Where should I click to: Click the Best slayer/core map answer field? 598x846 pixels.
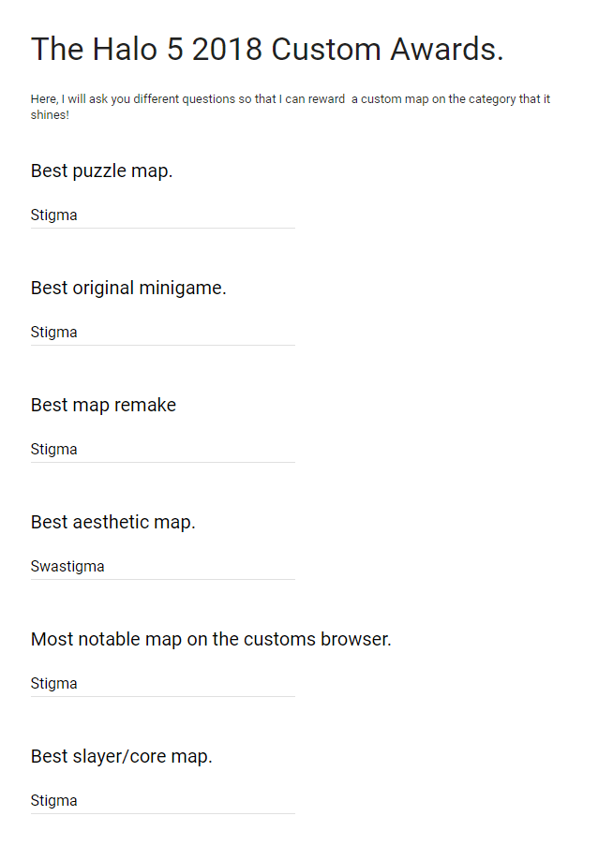point(162,801)
